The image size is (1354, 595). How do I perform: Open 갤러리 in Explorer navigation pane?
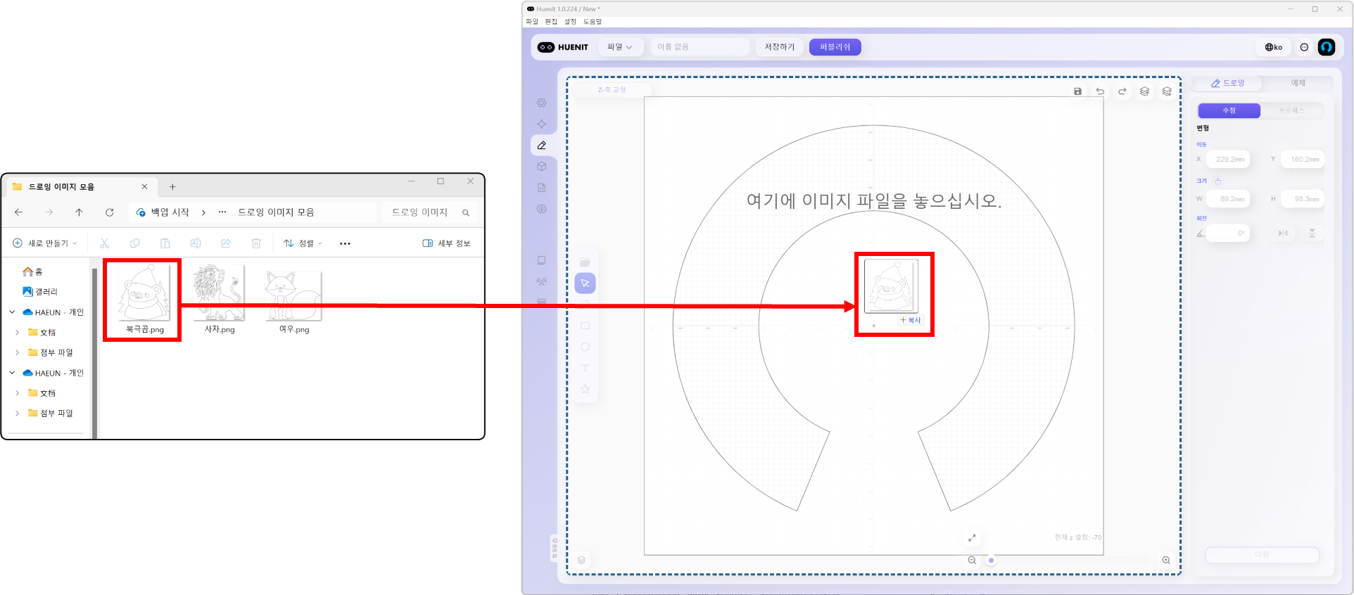click(x=40, y=292)
